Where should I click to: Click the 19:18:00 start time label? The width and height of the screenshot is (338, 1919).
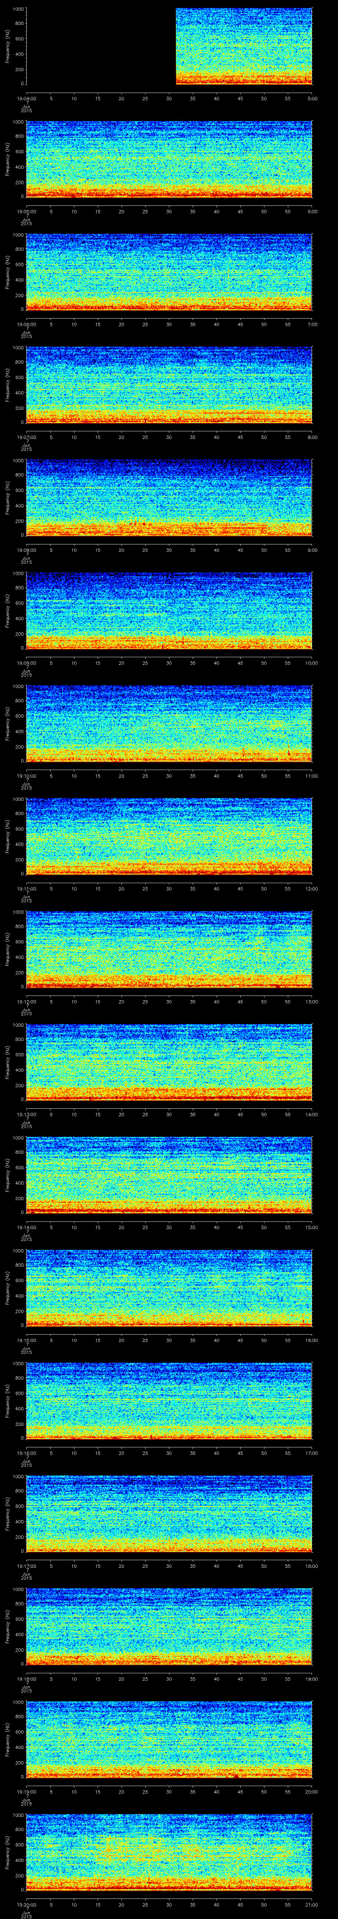tap(27, 1679)
